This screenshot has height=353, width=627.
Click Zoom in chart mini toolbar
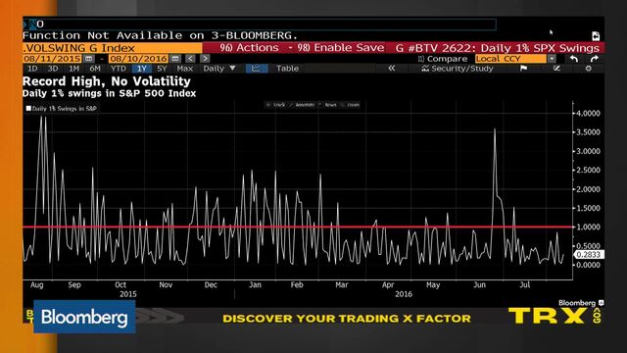tap(351, 105)
